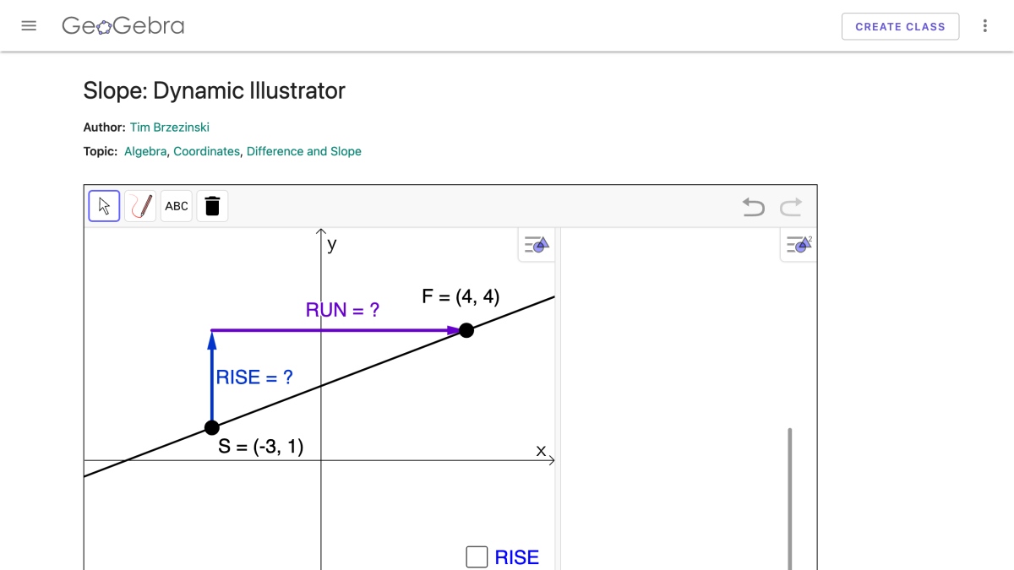Click the CREATE CLASS button
Screen dimensions: 1014x570
pyautogui.click(x=900, y=26)
